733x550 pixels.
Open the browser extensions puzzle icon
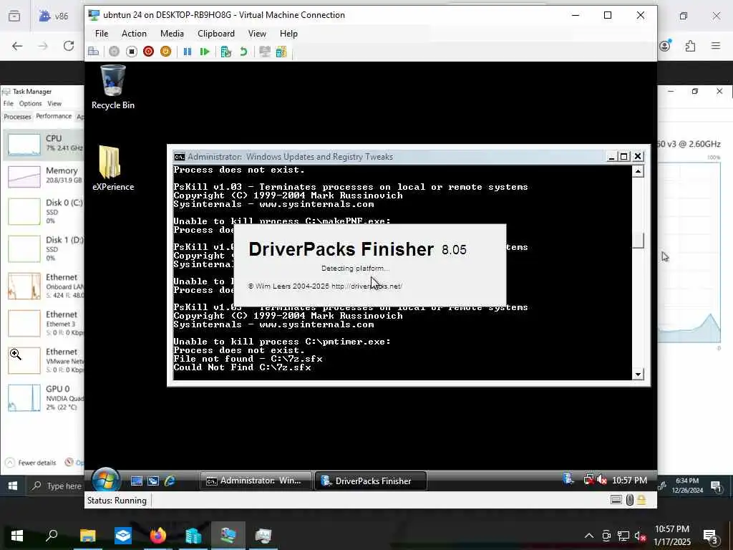point(690,46)
